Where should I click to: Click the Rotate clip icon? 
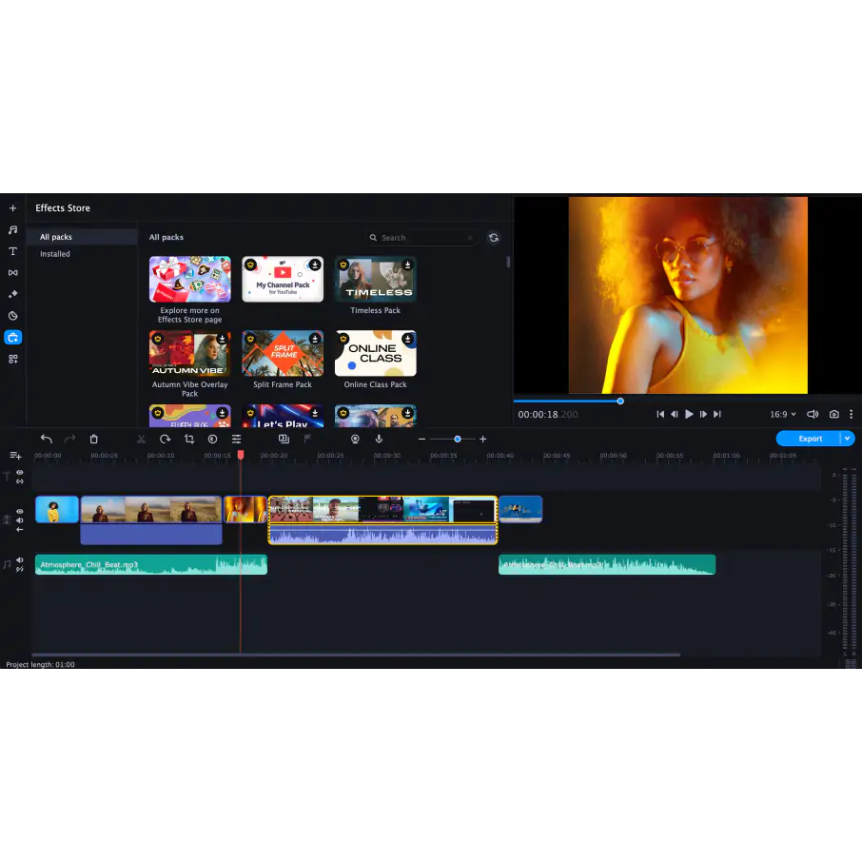click(165, 439)
